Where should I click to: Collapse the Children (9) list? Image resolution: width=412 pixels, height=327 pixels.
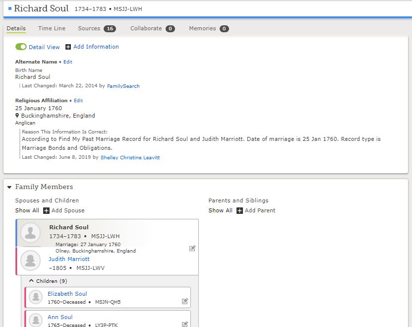point(31,281)
